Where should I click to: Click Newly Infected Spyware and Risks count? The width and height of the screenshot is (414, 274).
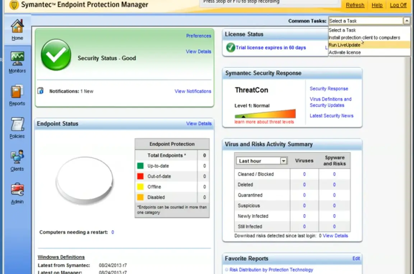pos(334,216)
